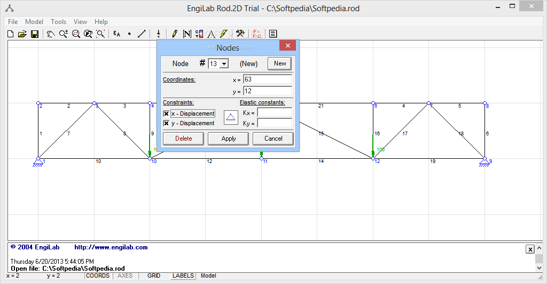Click the color scale stress icon
The width and height of the screenshot is (547, 284).
point(199,34)
